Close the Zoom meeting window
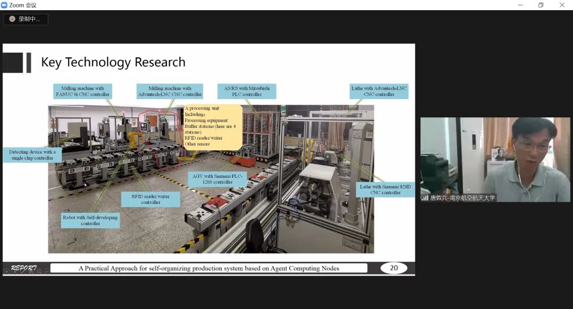The image size is (573, 309). click(562, 5)
